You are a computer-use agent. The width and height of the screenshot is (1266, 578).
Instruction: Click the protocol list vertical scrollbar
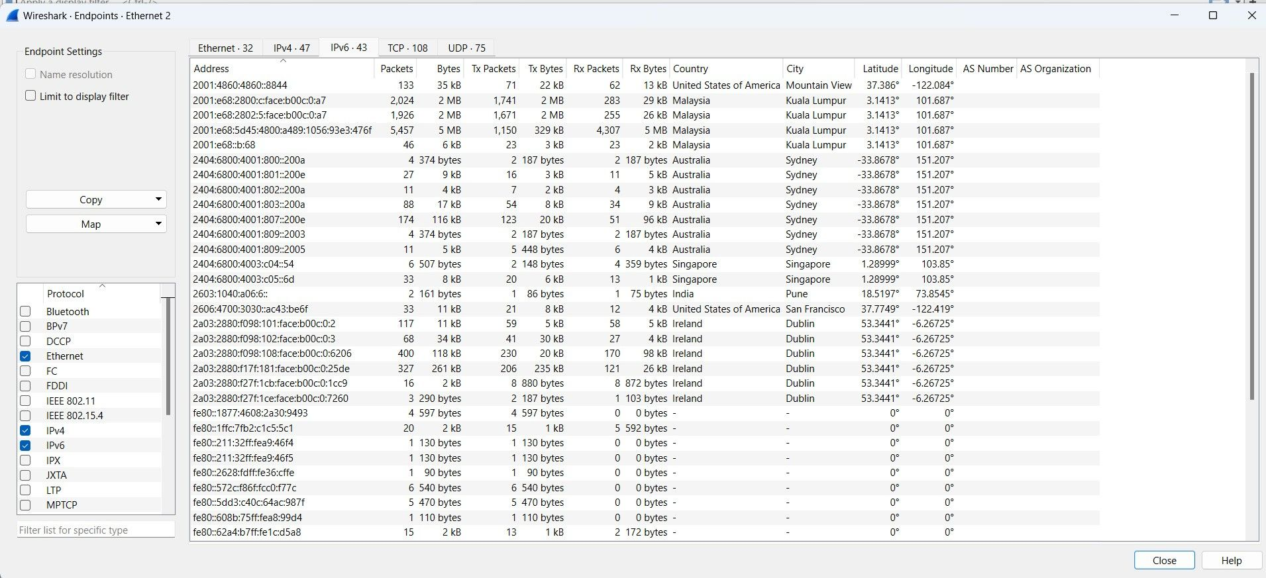[x=168, y=358]
